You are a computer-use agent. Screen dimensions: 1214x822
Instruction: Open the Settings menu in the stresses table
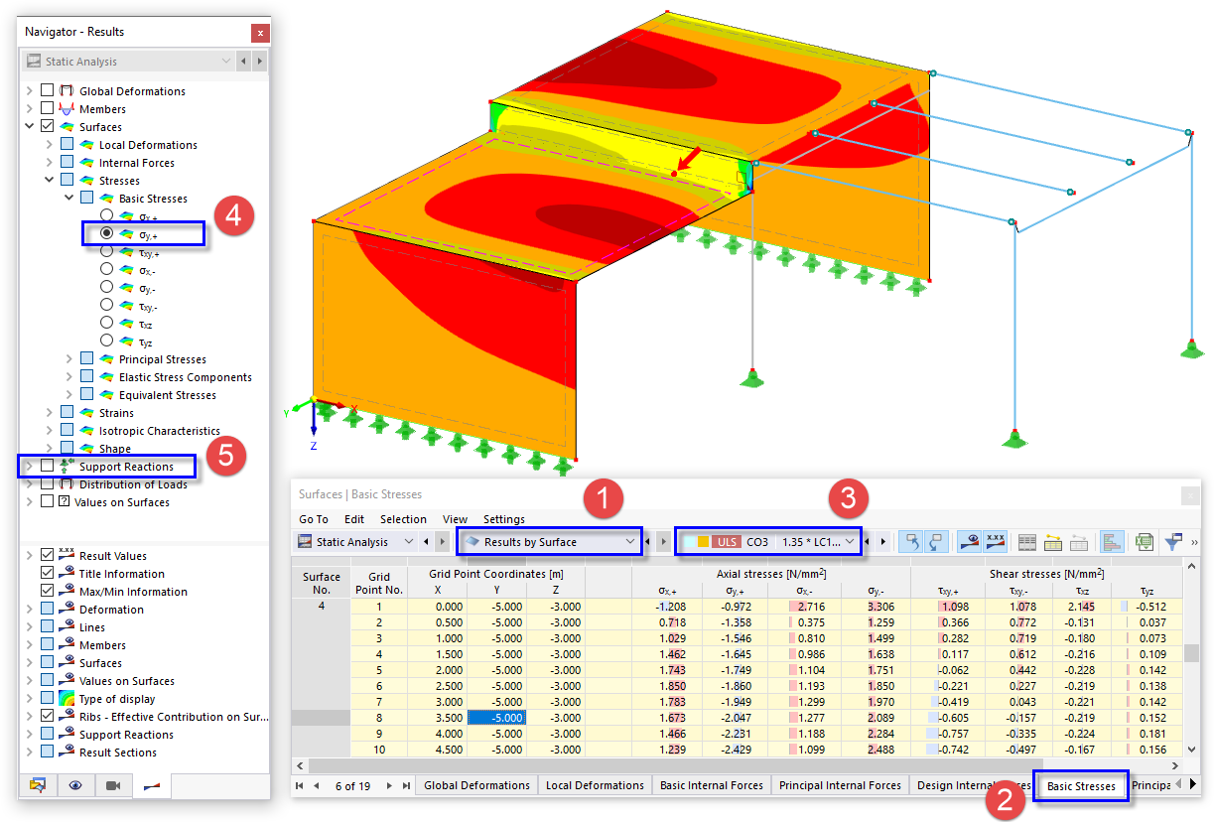(x=503, y=519)
